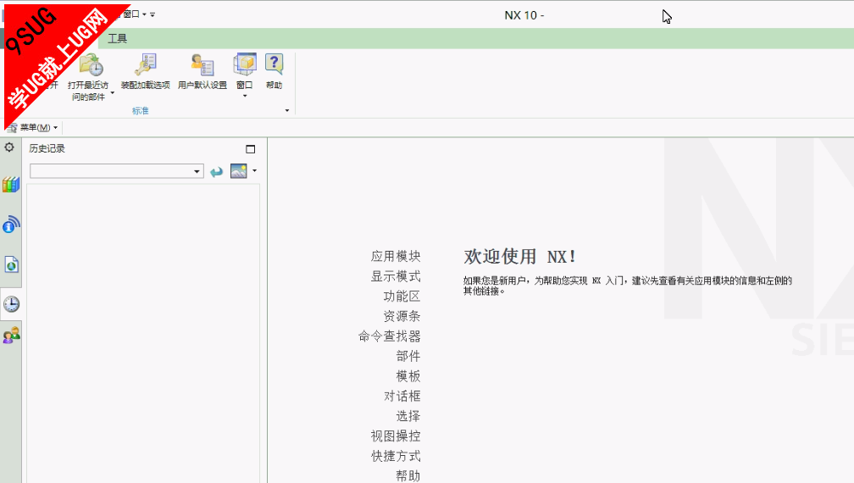This screenshot has width=854, height=483.
Task: Expand recently accessed parts dropdown arrow
Action: (x=113, y=93)
